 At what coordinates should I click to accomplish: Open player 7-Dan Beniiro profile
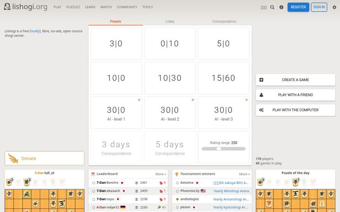pyautogui.click(x=107, y=183)
